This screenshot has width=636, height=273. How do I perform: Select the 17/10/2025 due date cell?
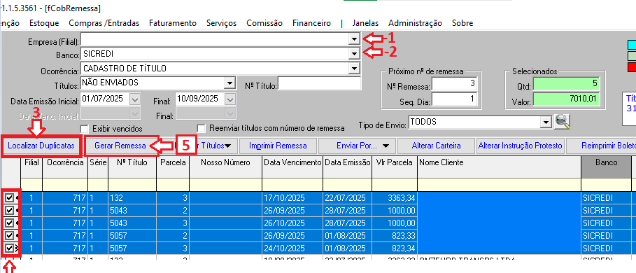tap(292, 198)
